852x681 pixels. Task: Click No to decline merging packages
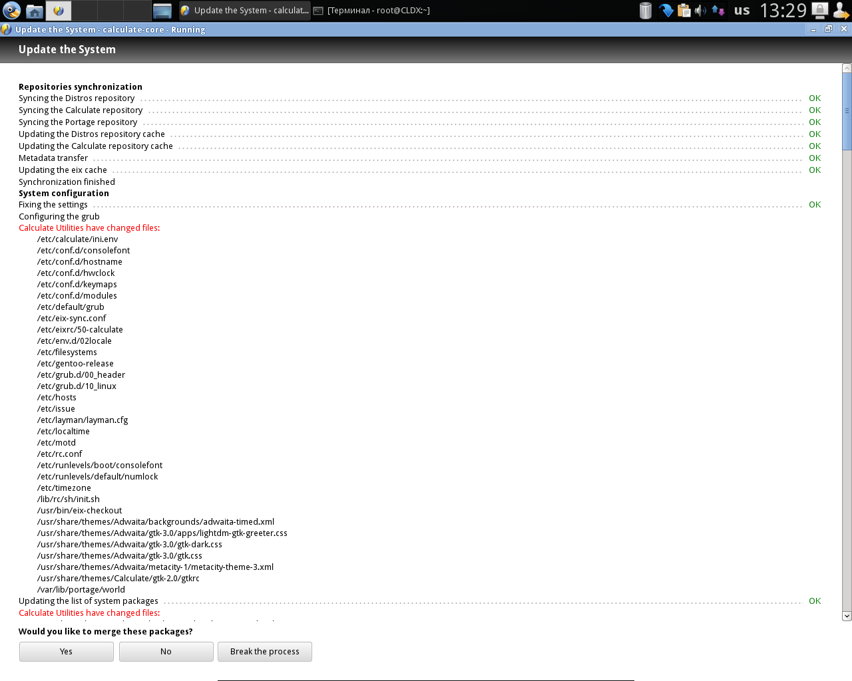(x=166, y=652)
